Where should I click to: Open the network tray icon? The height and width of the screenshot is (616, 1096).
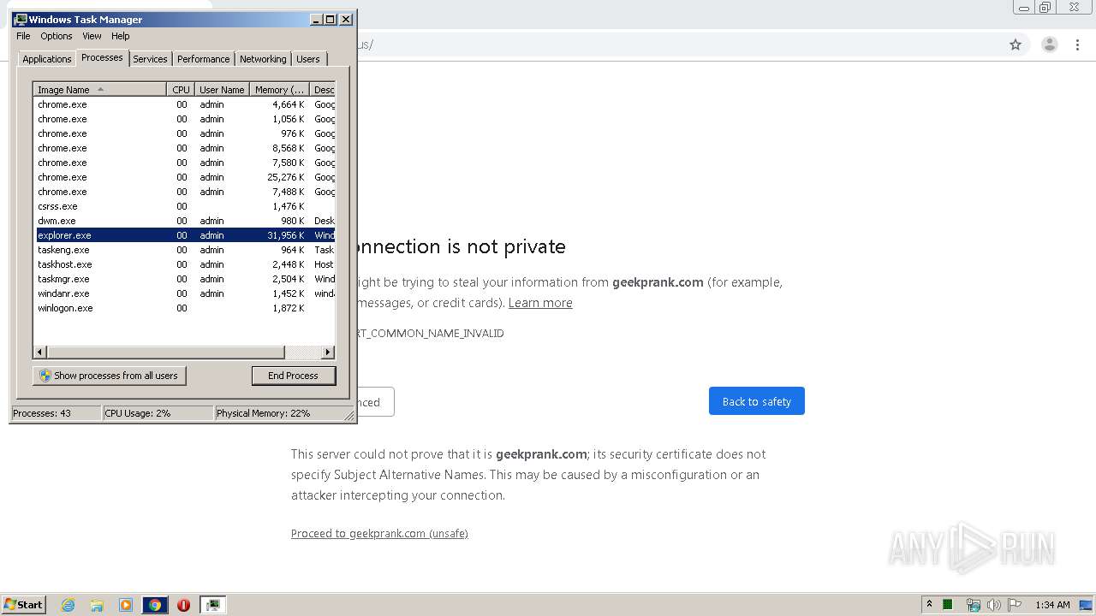[x=973, y=605]
